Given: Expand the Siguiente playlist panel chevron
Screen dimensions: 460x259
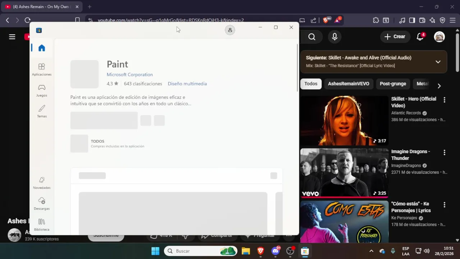Looking at the screenshot, I should point(438,62).
